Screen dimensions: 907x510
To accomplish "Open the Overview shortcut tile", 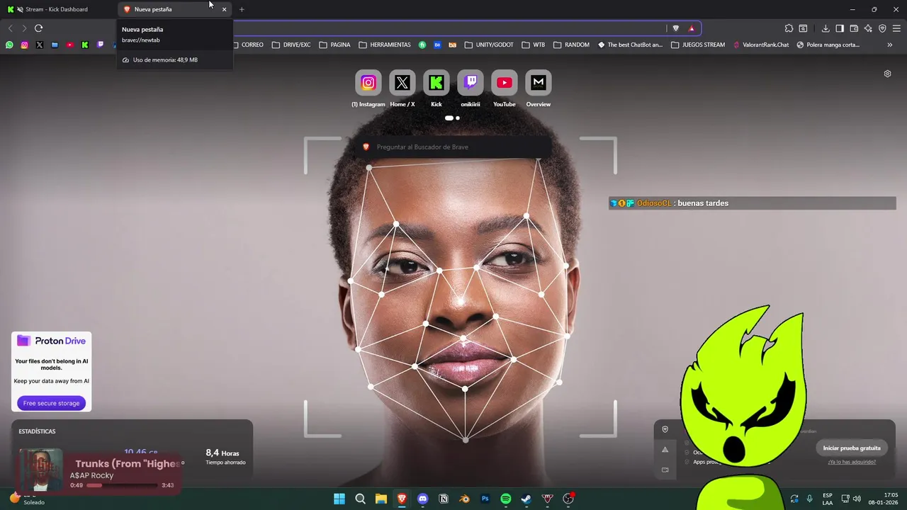I will pyautogui.click(x=539, y=83).
